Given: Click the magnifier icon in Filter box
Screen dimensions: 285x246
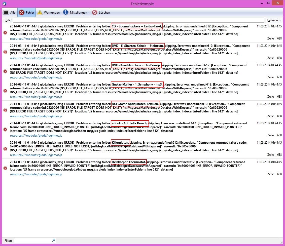Looking at the screenshot, I should (53, 240).
